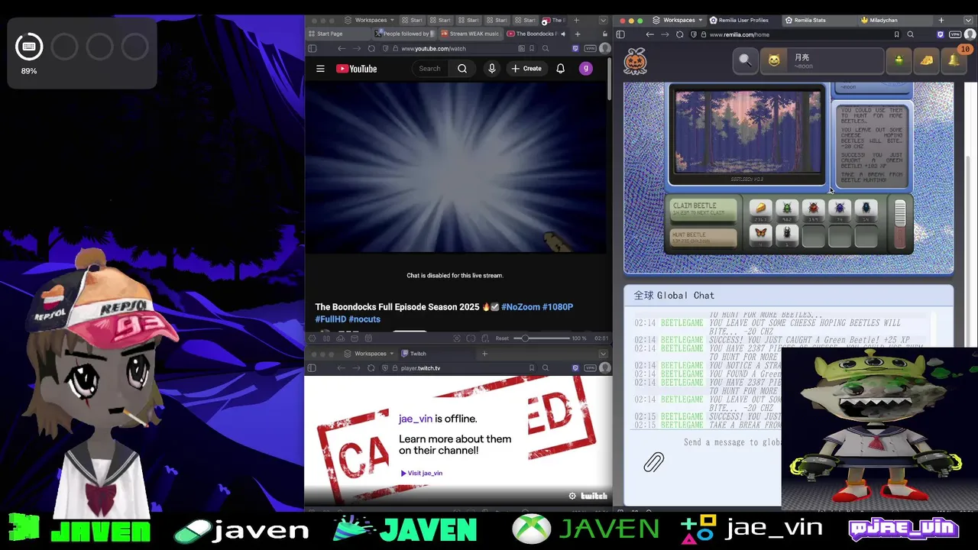Switch to 'Stream WEAK music' tab
This screenshot has height=550, width=978.
pos(472,34)
